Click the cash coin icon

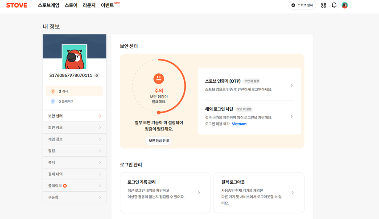53,91
